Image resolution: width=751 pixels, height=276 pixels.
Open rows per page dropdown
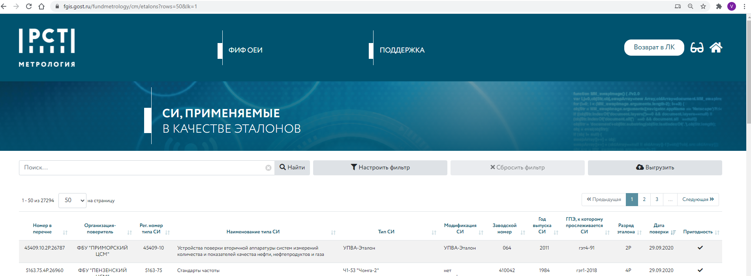coord(72,201)
